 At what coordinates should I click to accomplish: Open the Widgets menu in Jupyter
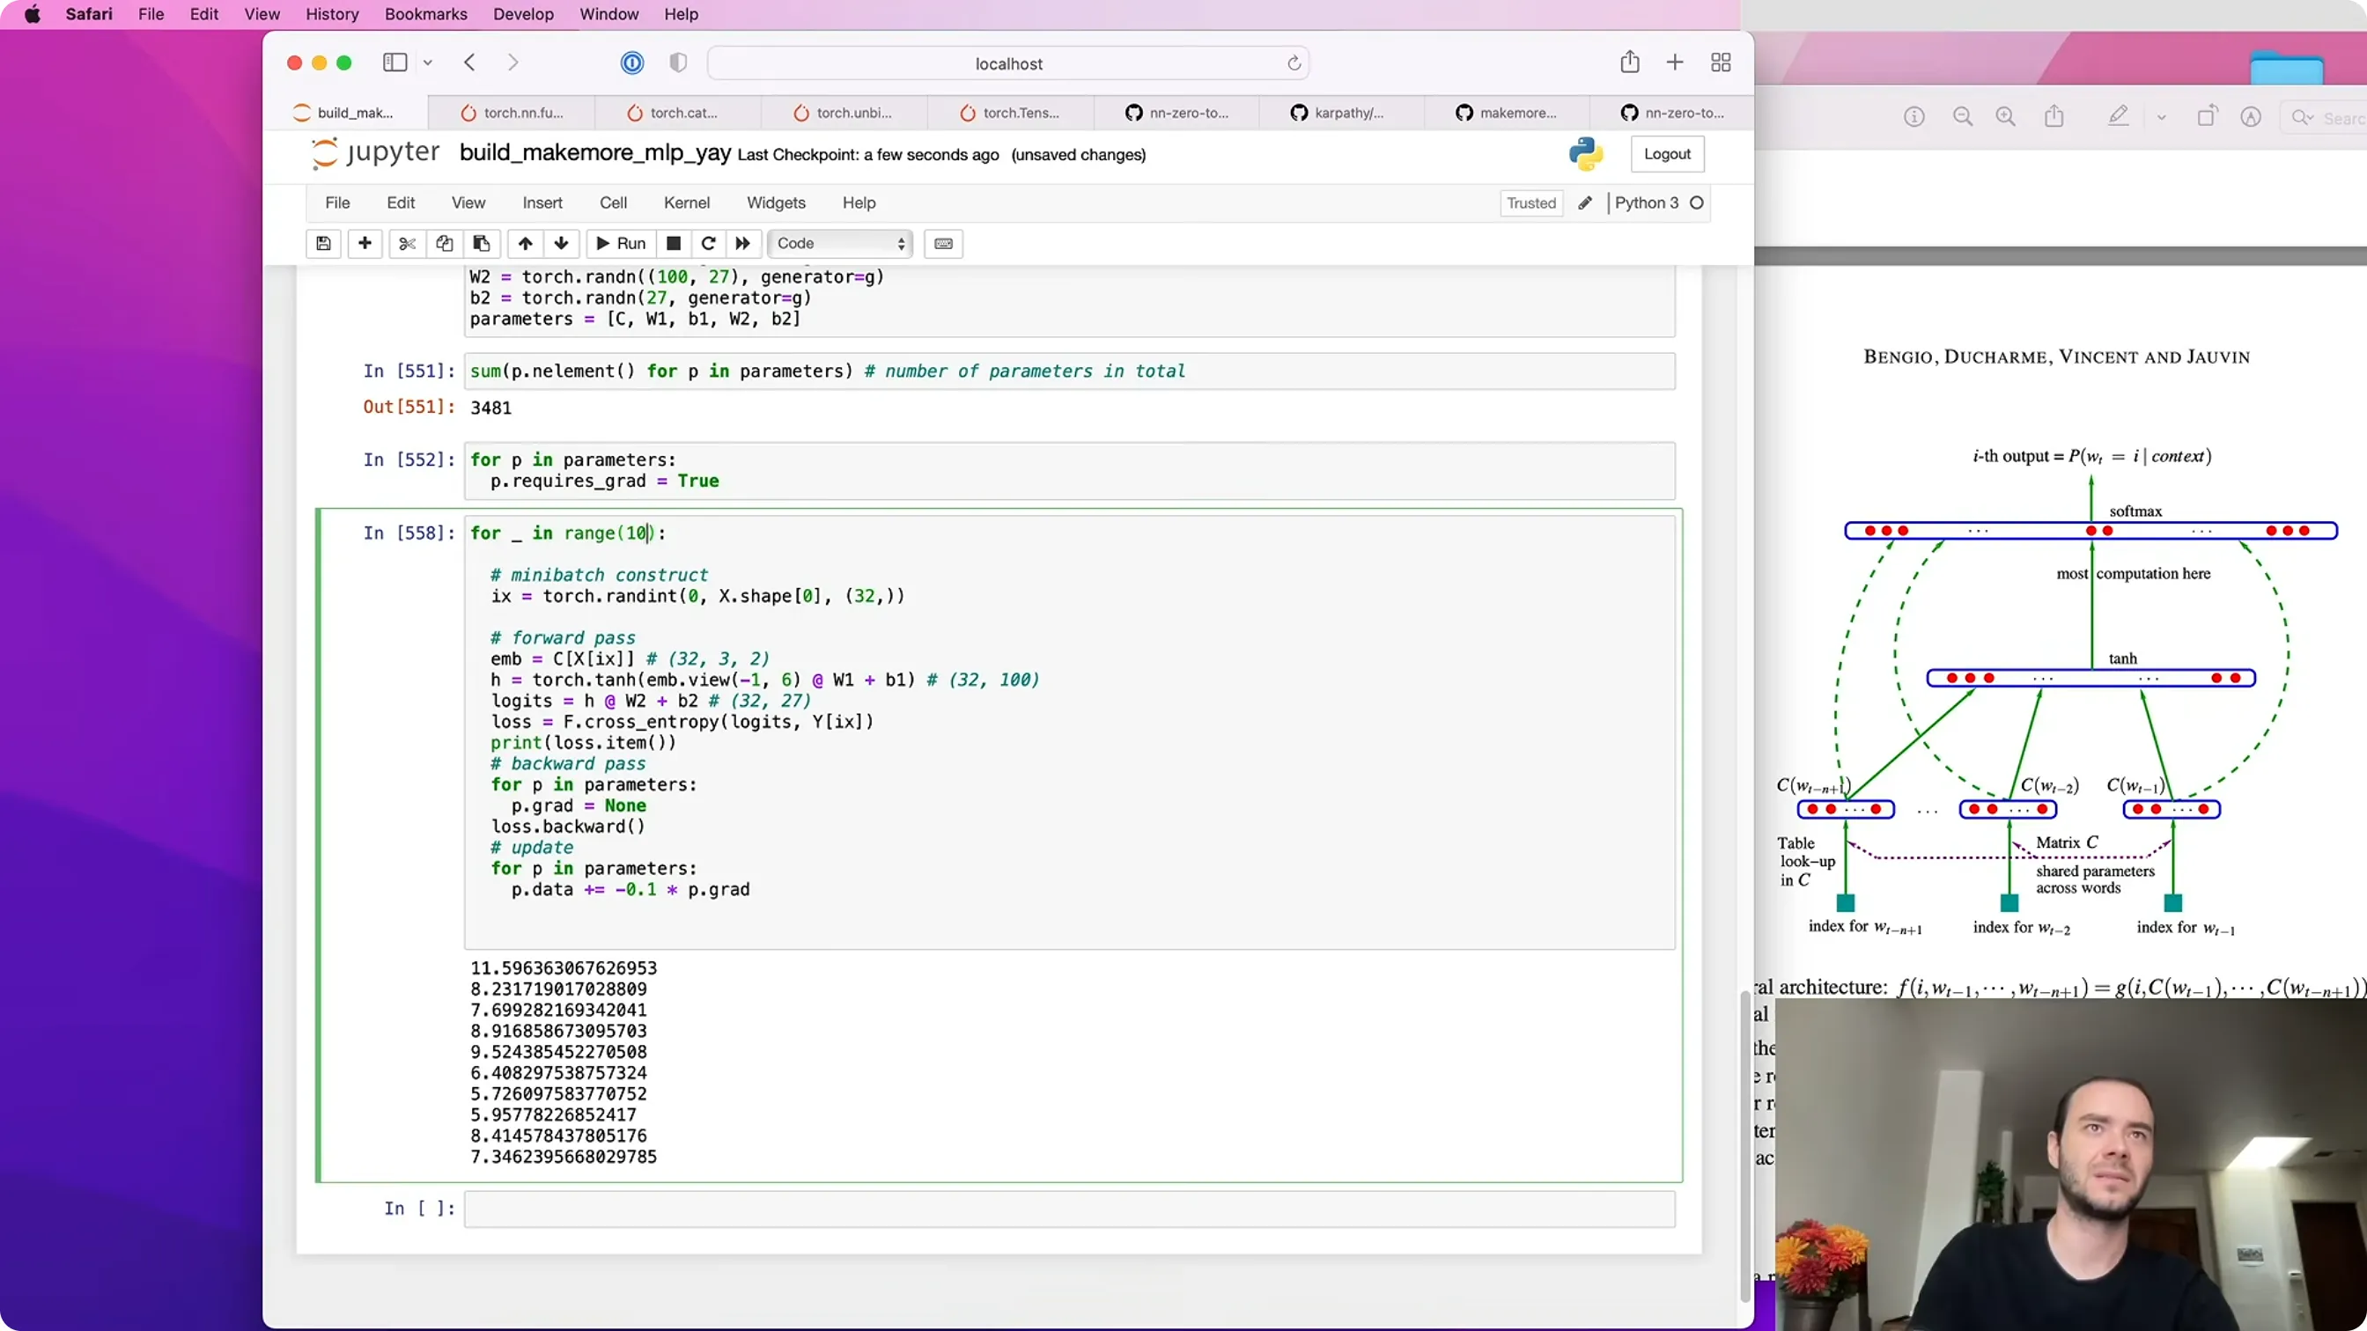point(776,203)
